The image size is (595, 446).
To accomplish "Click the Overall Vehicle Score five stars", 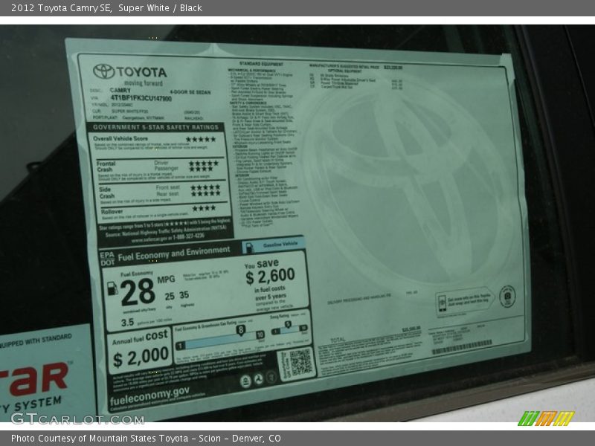I will click(201, 139).
